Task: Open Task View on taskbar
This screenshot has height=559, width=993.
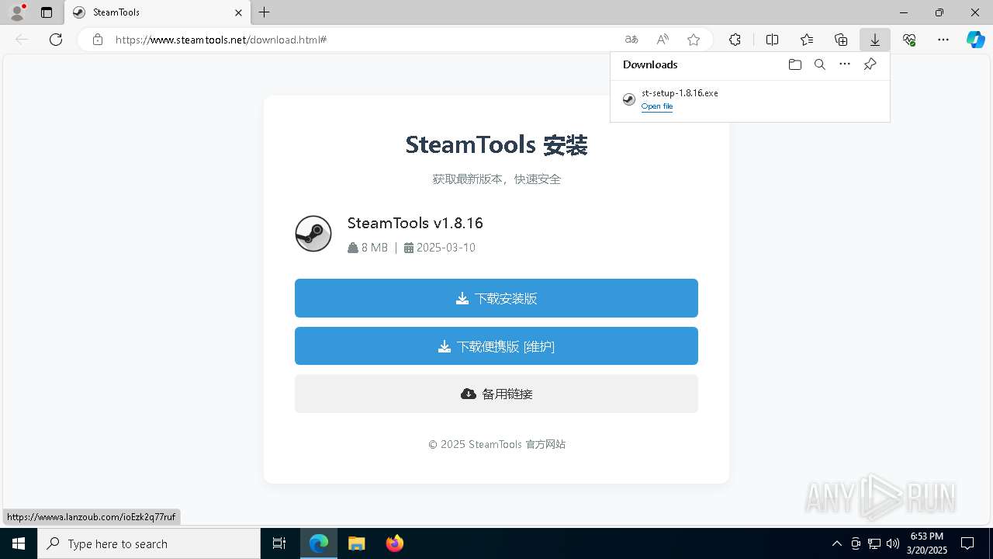Action: pyautogui.click(x=279, y=543)
